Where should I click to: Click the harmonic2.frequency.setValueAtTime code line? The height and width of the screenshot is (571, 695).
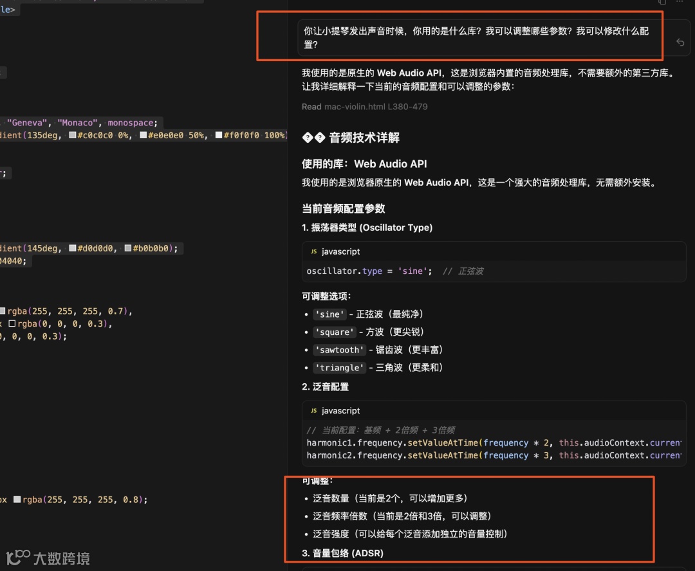pyautogui.click(x=494, y=455)
